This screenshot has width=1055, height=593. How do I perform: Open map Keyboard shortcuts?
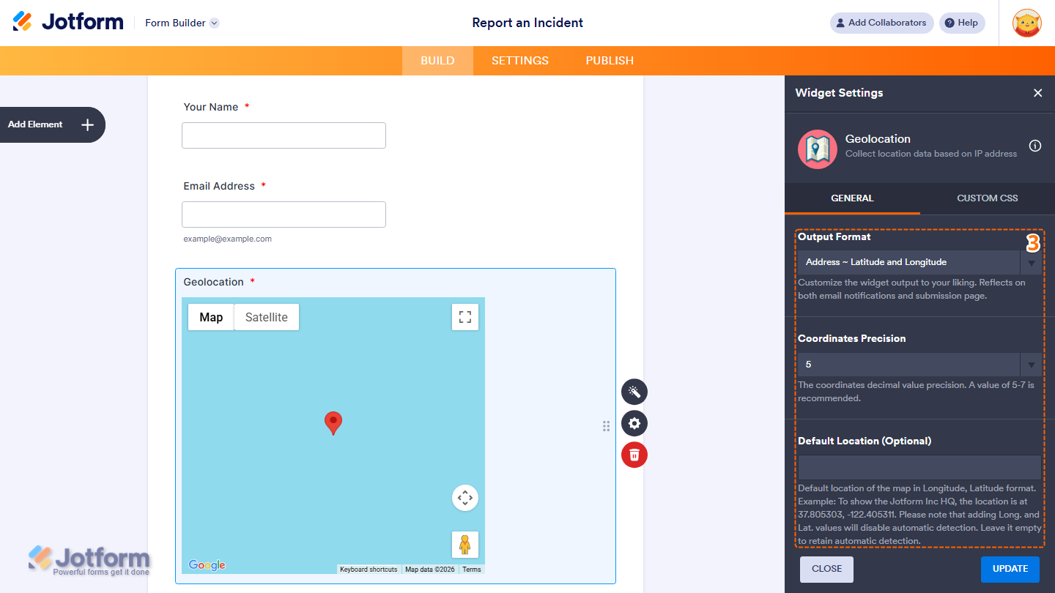tap(369, 570)
